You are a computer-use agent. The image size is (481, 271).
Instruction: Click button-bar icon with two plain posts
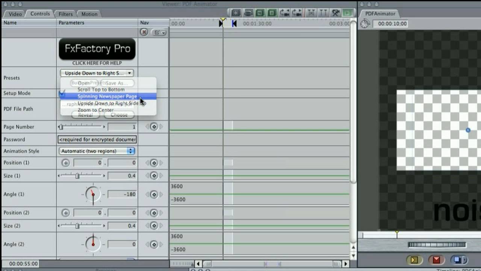point(323,13)
